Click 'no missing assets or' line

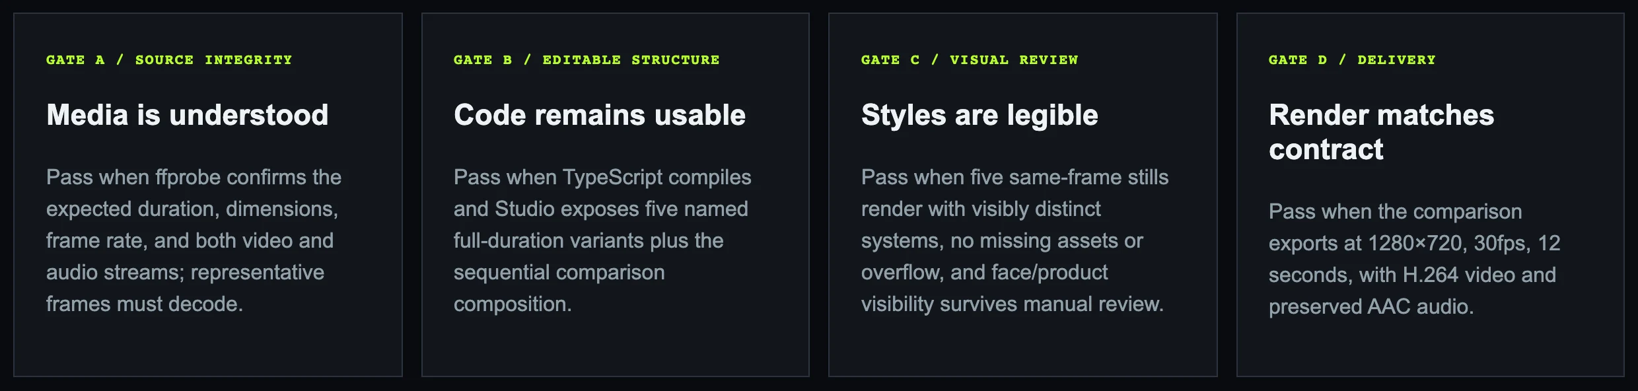1047,240
